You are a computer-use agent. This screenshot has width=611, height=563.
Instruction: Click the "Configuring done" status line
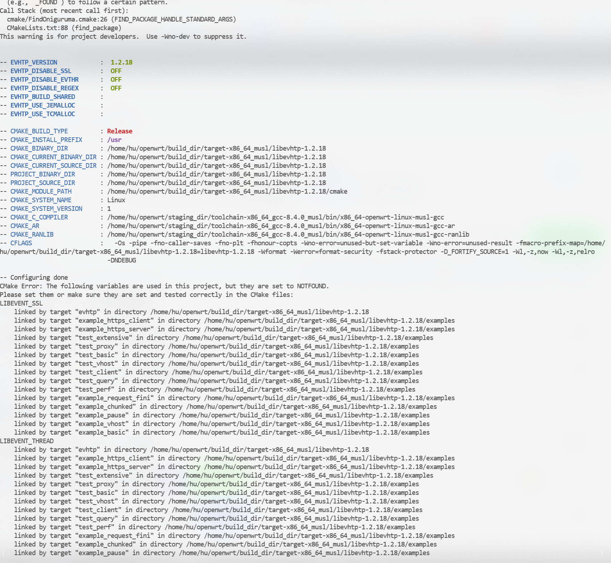(34, 278)
